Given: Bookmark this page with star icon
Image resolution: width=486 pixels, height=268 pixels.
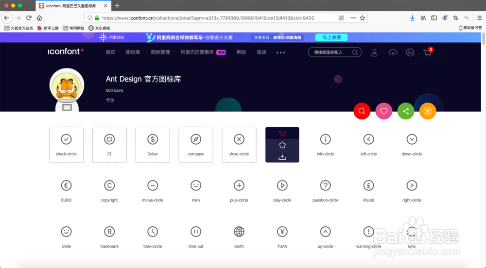Looking at the screenshot, I should point(363,18).
